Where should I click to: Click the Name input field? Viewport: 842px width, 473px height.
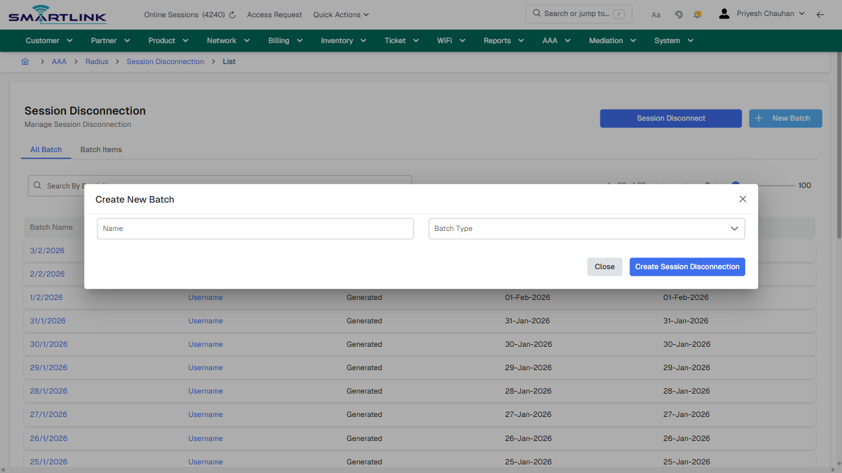[255, 228]
